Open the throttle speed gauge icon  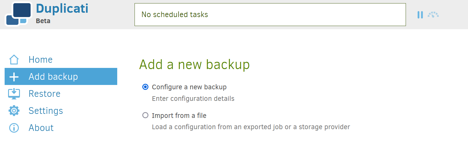pyautogui.click(x=433, y=15)
